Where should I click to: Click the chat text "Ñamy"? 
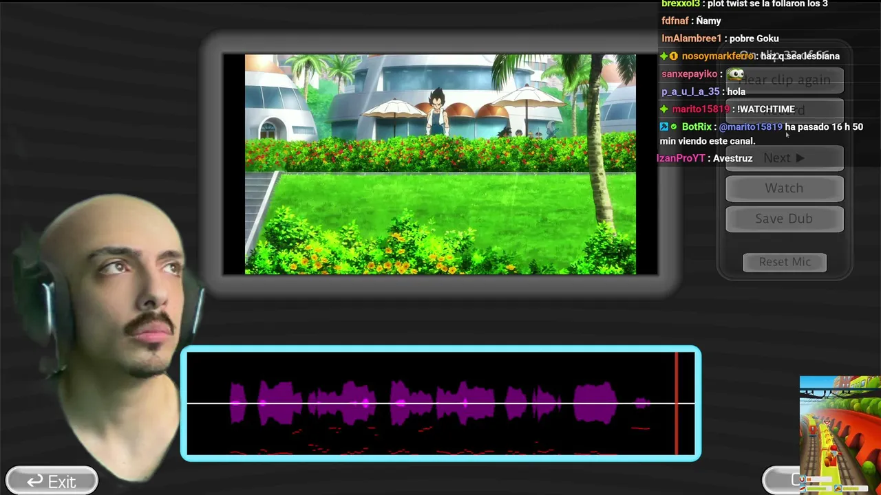[x=709, y=21]
